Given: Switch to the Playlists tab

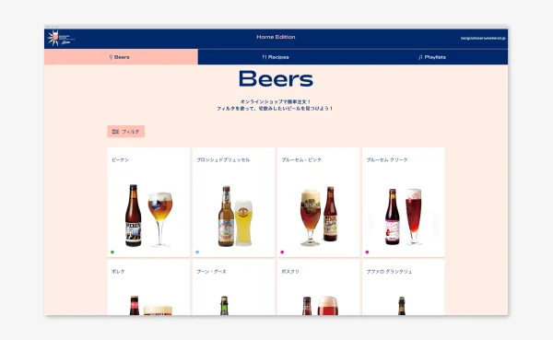Looking at the screenshot, I should 432,57.
